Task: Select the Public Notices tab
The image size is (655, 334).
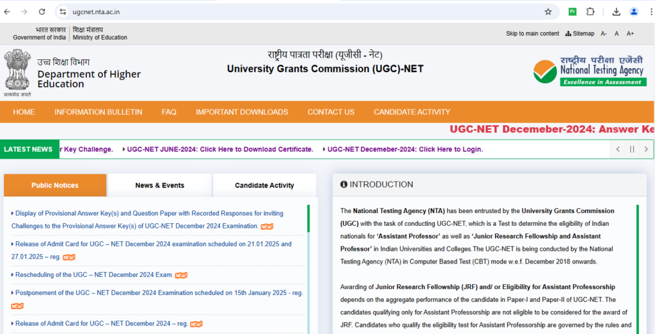Action: point(55,185)
